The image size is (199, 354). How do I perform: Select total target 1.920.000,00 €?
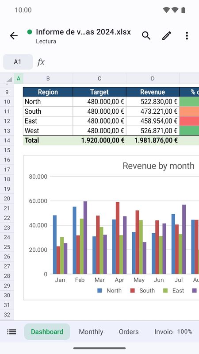click(x=99, y=140)
